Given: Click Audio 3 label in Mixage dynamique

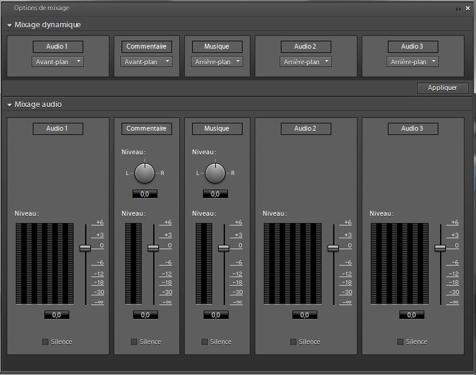Looking at the screenshot, I should [413, 46].
